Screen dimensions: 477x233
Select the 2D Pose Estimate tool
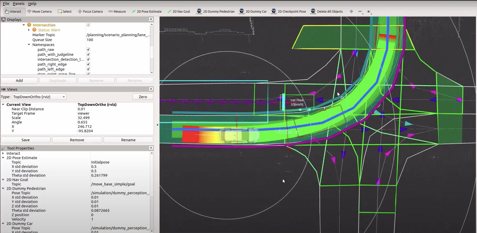pos(147,11)
